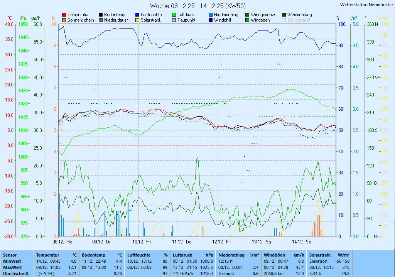Click the Windböen legend square

click(247, 20)
